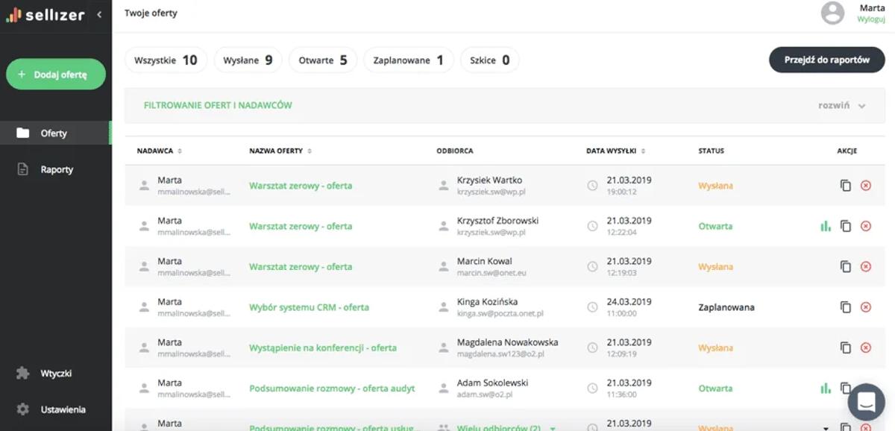Sort the table by Data wysyłki
This screenshot has width=895, height=431.
tap(616, 151)
